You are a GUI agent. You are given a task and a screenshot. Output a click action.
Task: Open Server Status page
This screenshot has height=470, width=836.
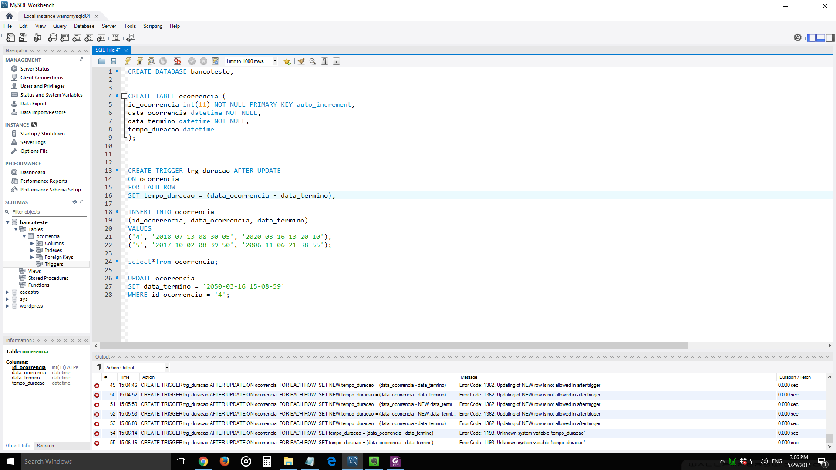(x=35, y=69)
